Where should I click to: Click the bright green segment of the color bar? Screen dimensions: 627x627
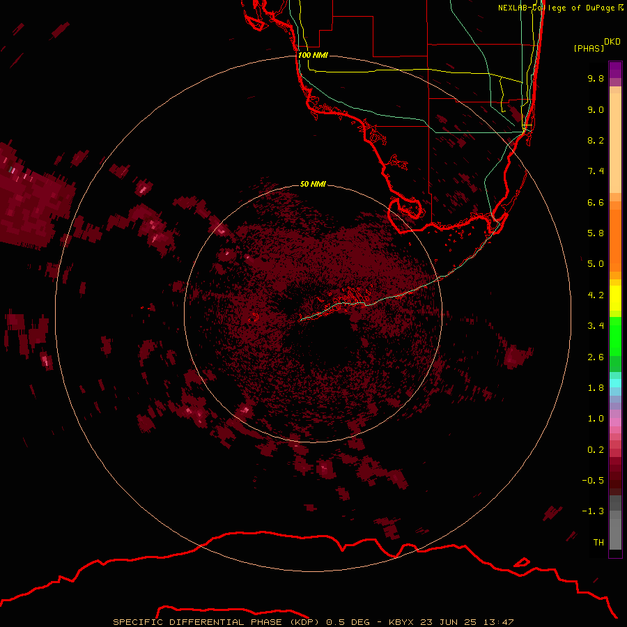tap(615, 336)
